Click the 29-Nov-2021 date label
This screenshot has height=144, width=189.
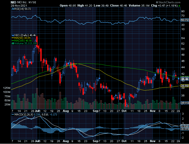(x=19, y=6)
